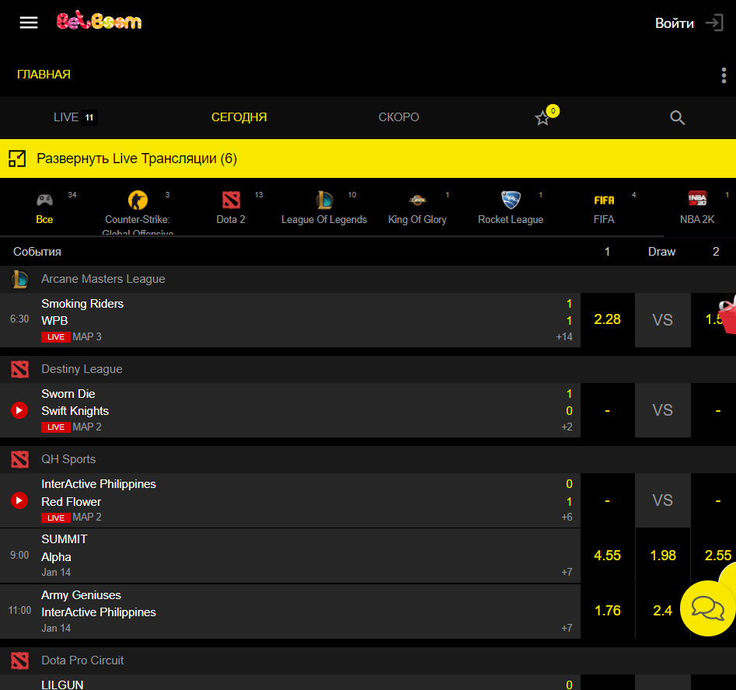736x690 pixels.
Task: Open ГЛАВНАЯ section
Action: coord(44,75)
